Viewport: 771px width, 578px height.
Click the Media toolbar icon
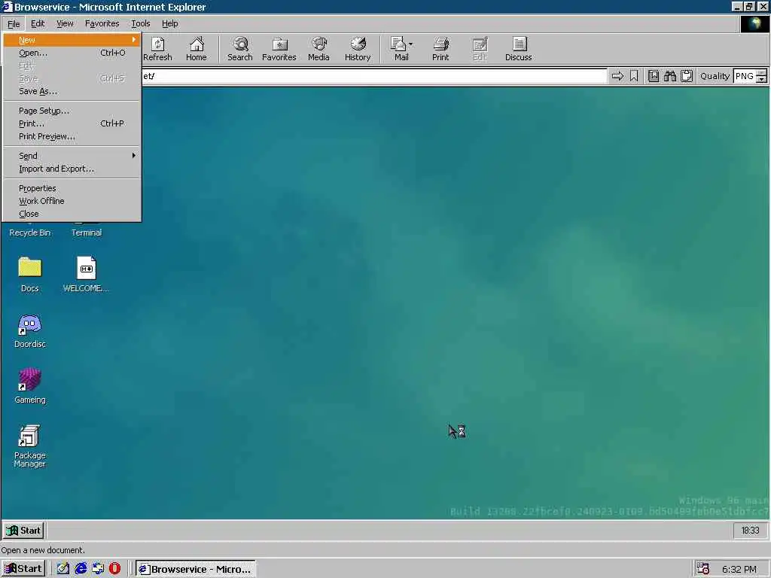tap(318, 49)
